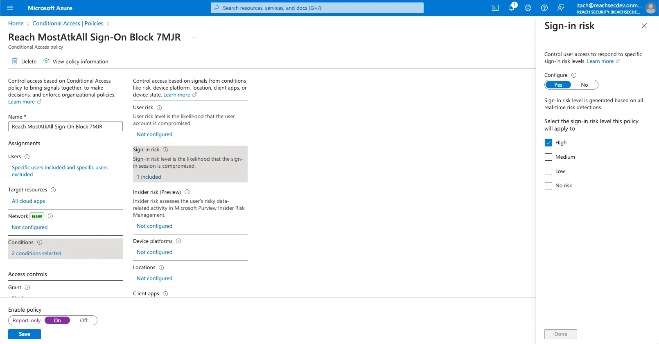This screenshot has height=344, width=659.
Task: Click the info icon next to Grant
Action: coord(27,287)
